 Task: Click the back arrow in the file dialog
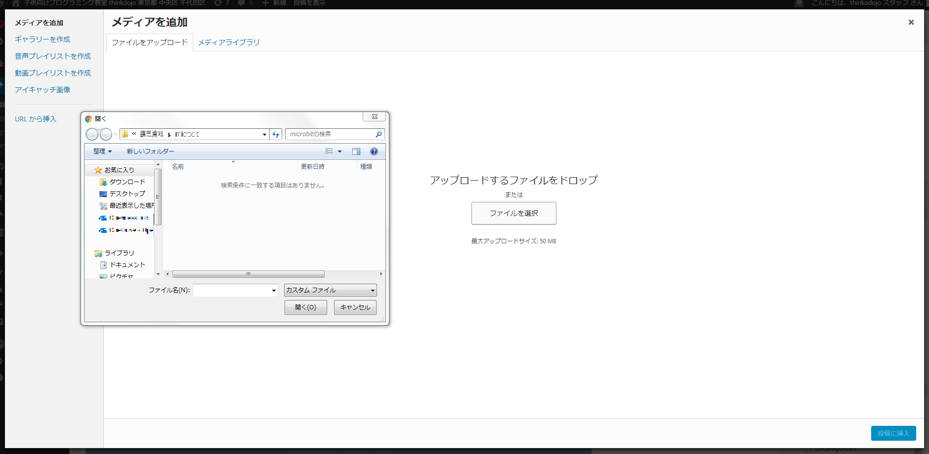click(92, 134)
